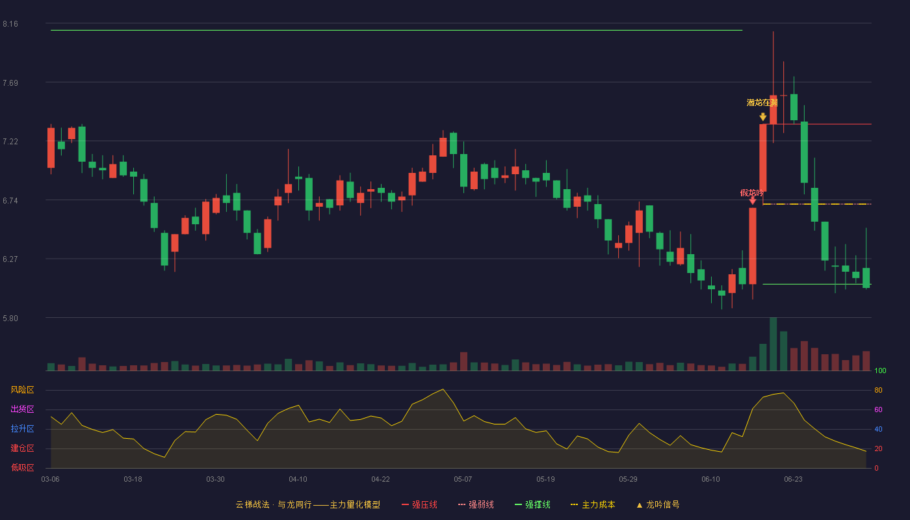Select the 风险区 zone label
This screenshot has width=910, height=520.
point(22,390)
